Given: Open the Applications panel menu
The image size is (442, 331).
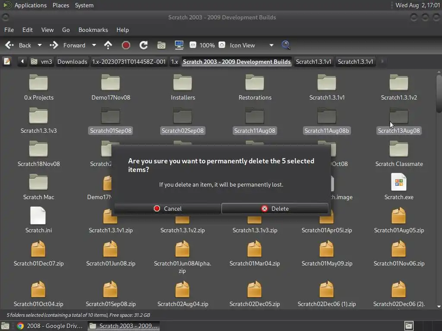Looking at the screenshot, I should [31, 5].
